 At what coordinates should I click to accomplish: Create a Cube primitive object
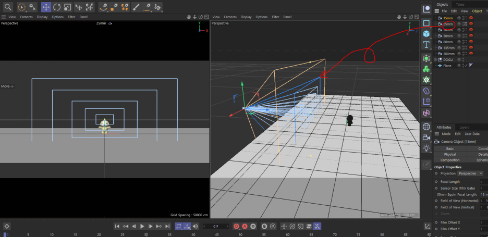pos(426,33)
